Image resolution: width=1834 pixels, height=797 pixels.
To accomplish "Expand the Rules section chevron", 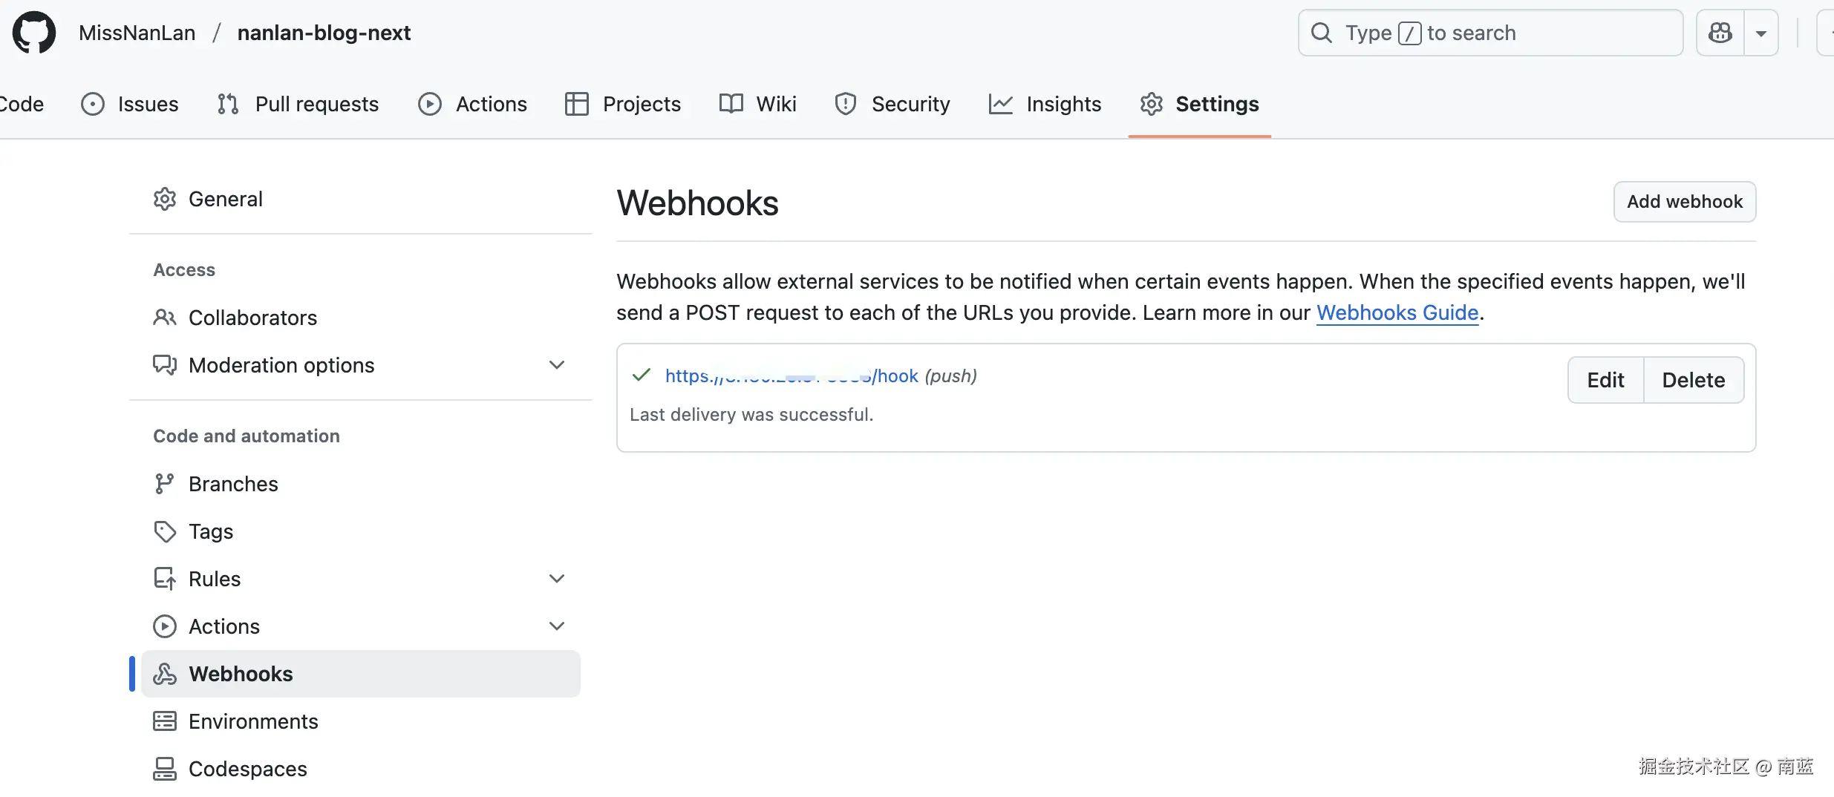I will [x=557, y=579].
